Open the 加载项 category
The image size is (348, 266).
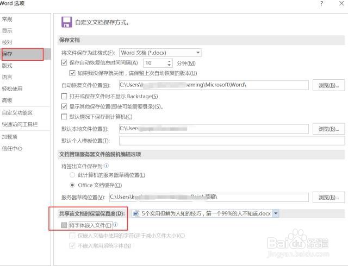(x=10, y=137)
